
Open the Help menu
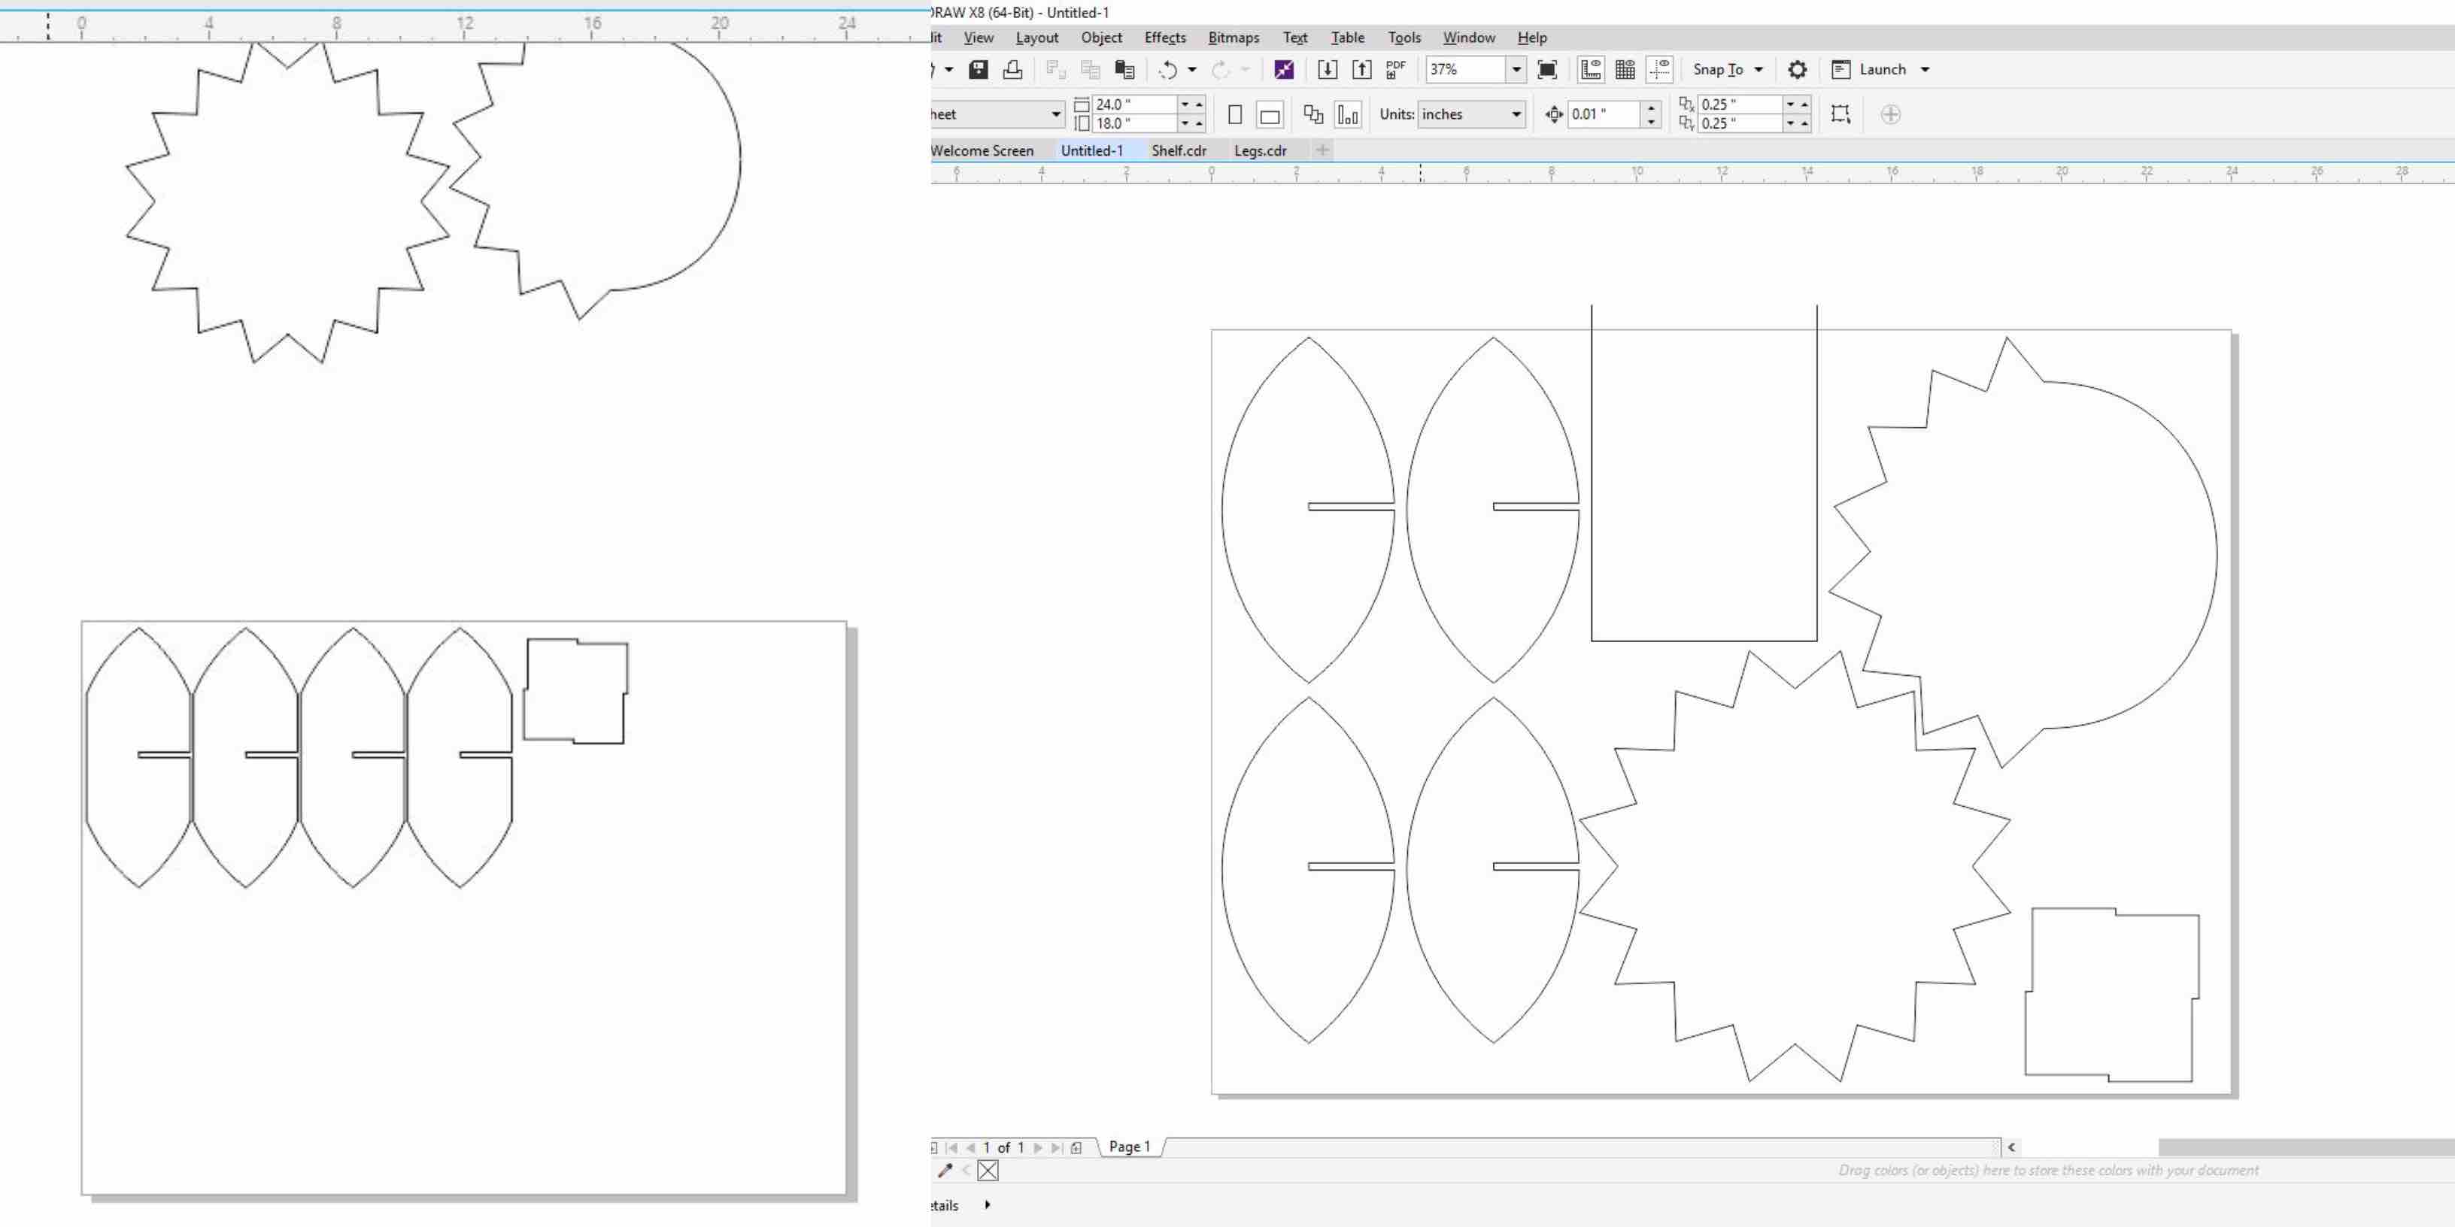click(1531, 37)
